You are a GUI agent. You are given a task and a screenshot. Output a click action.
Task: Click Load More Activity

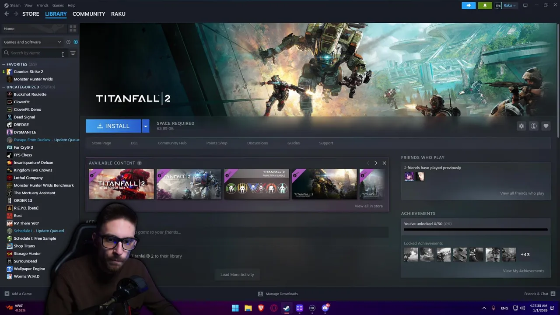point(237,275)
